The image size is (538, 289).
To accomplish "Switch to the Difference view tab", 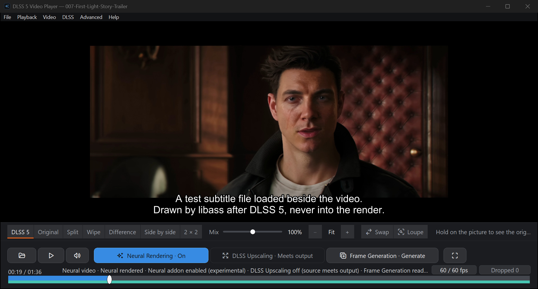I will tap(122, 232).
